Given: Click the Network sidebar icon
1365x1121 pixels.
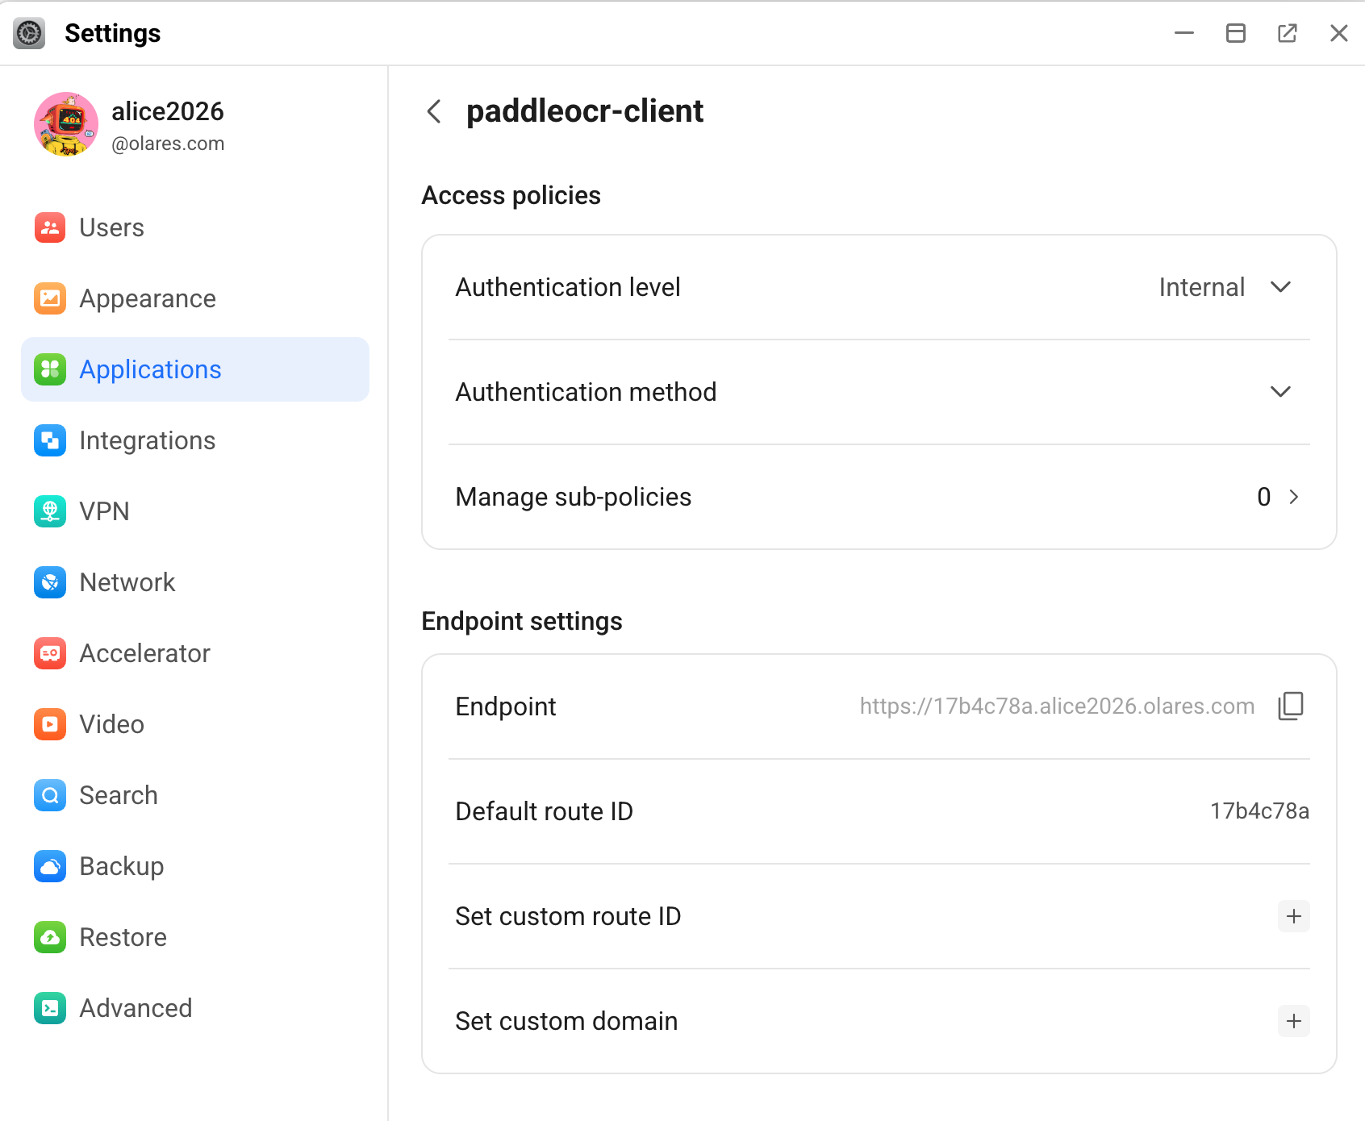Looking at the screenshot, I should point(50,582).
